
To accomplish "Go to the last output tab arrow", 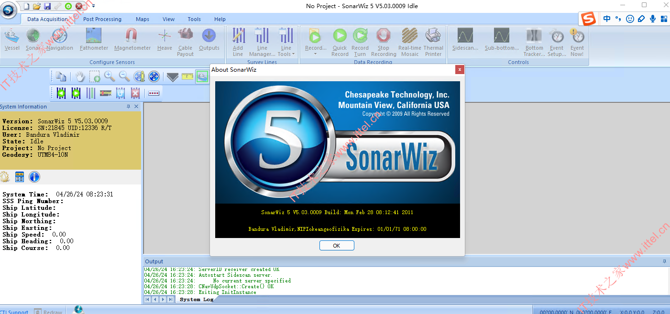I will pos(171,299).
